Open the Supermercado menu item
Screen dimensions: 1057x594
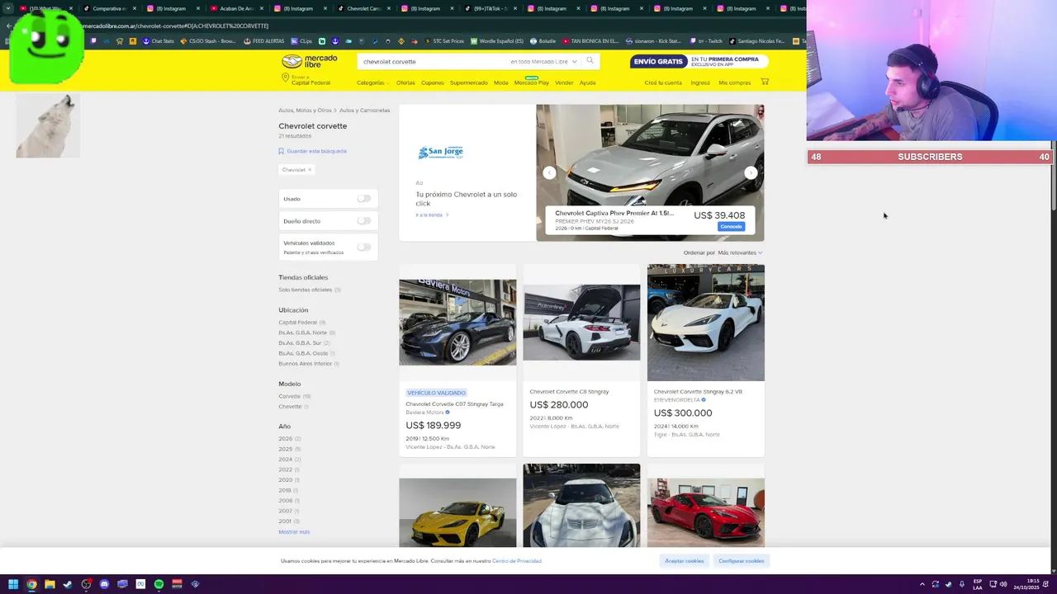coord(469,82)
